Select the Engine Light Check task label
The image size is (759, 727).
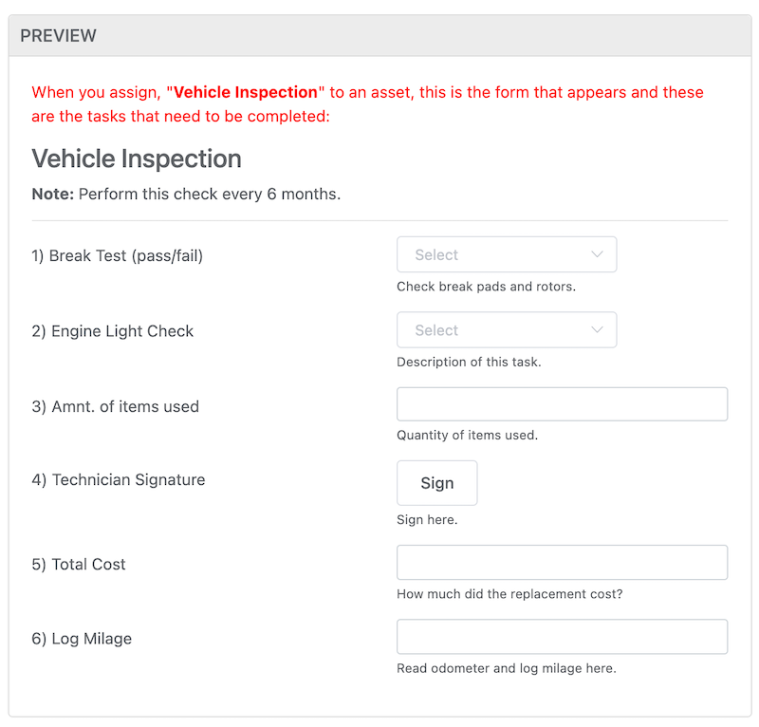[112, 330]
